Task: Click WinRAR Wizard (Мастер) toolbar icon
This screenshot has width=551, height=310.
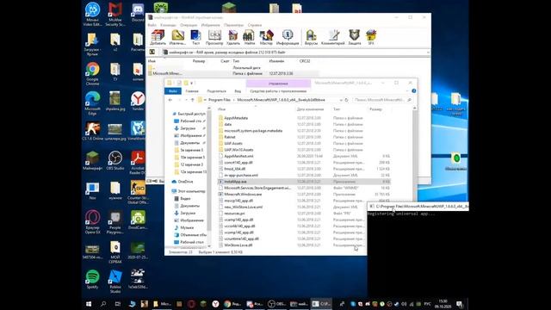Action: click(266, 37)
